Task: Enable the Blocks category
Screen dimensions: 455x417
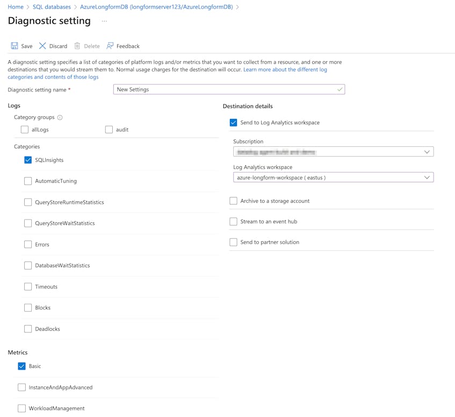Action: [x=28, y=307]
